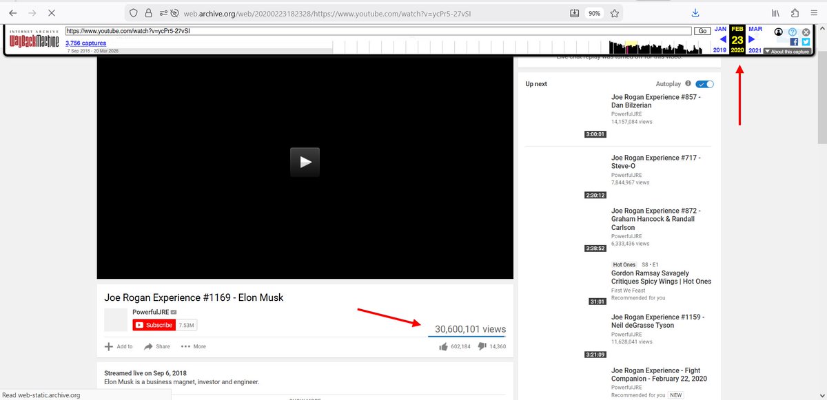Open #872 Graham Hancock & Randall Carlson video

coord(655,219)
